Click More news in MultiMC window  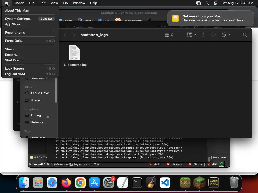coord(219,157)
